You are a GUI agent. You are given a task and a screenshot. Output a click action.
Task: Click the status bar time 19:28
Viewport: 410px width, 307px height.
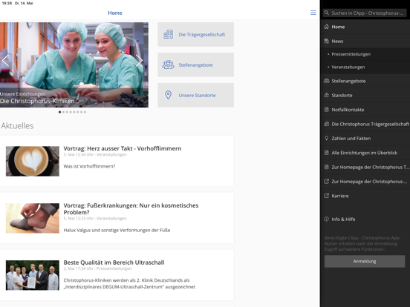coord(7,3)
